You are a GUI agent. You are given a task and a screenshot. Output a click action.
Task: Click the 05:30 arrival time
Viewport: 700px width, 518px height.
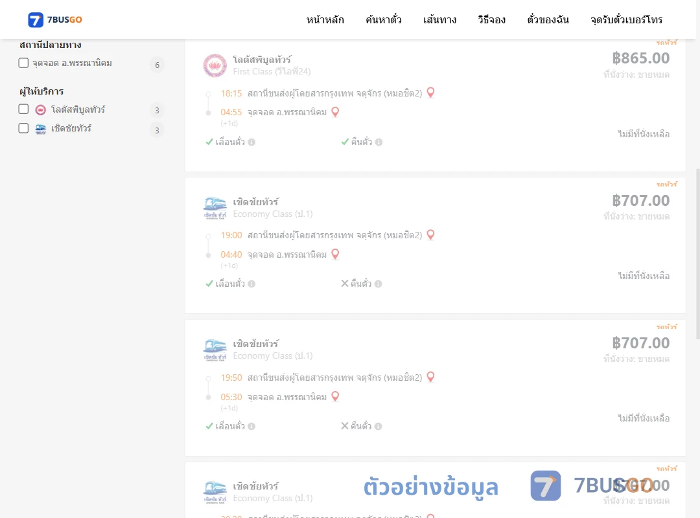click(231, 397)
